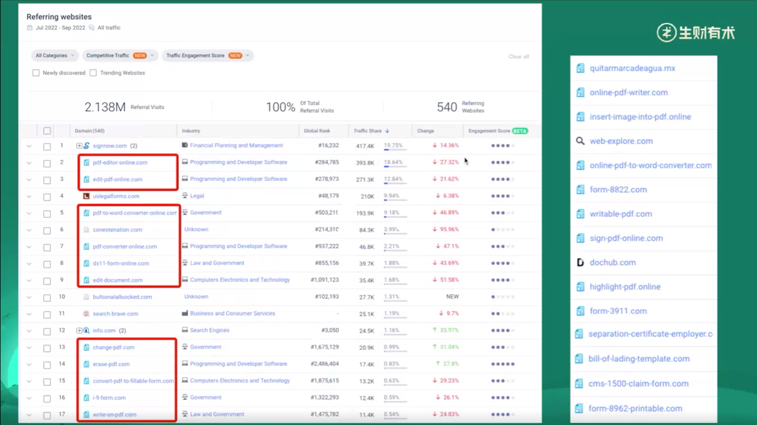Click the document icon beside quitarmarcadeagua.mx
The height and width of the screenshot is (425, 757).
pos(580,68)
